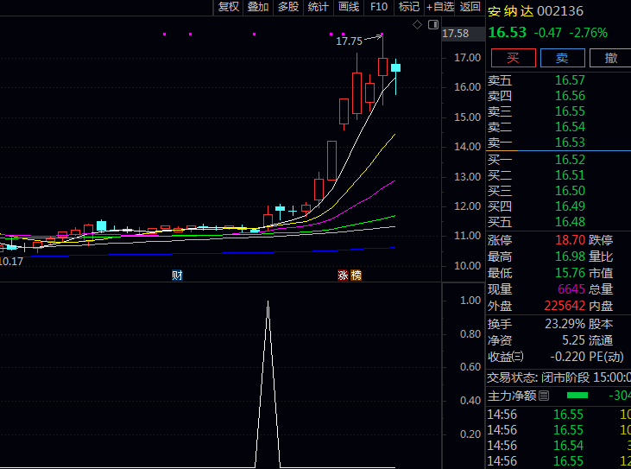631x469 pixels.
Task: Click the diamond icon above the price axis
Action: pyautogui.click(x=418, y=25)
